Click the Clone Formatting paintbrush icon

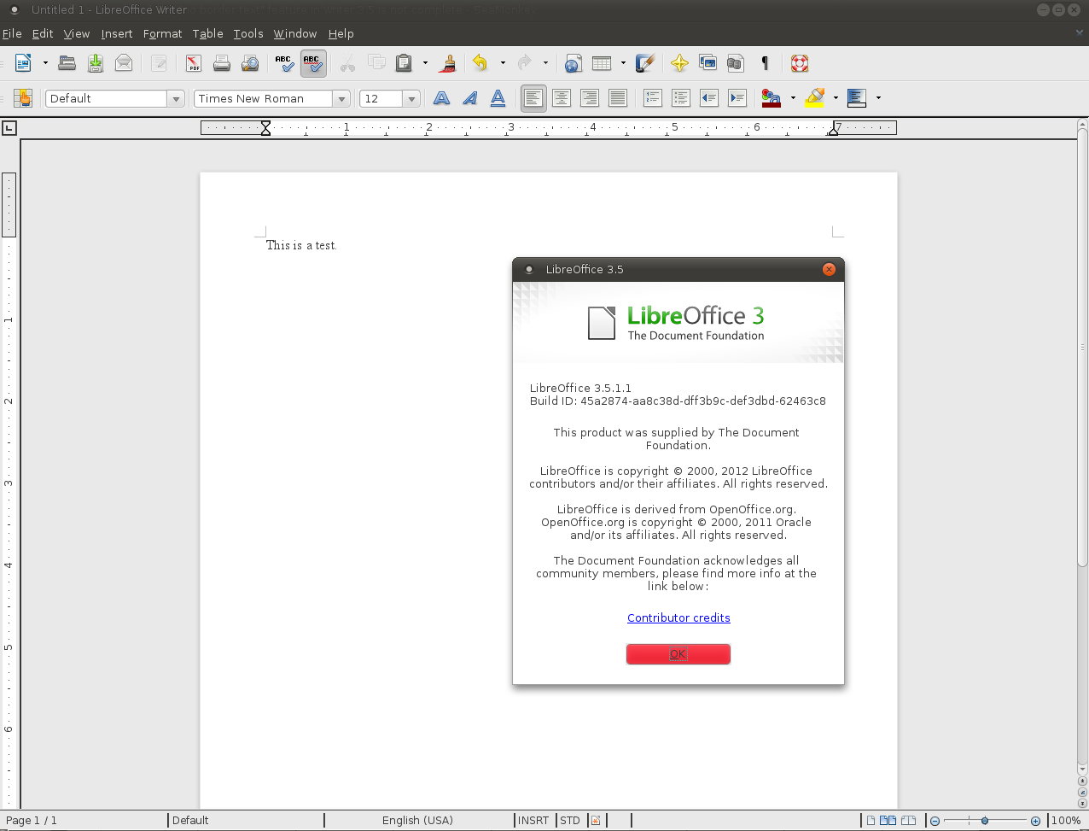(x=448, y=63)
